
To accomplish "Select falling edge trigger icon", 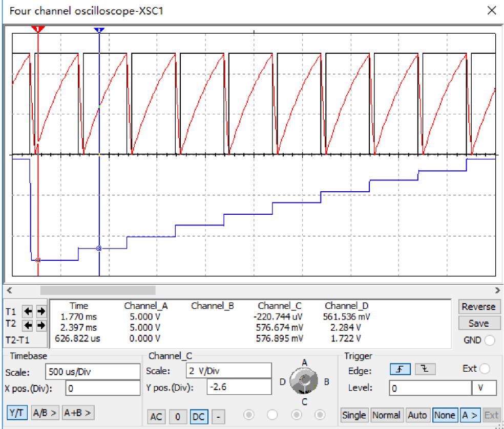I will pos(422,369).
